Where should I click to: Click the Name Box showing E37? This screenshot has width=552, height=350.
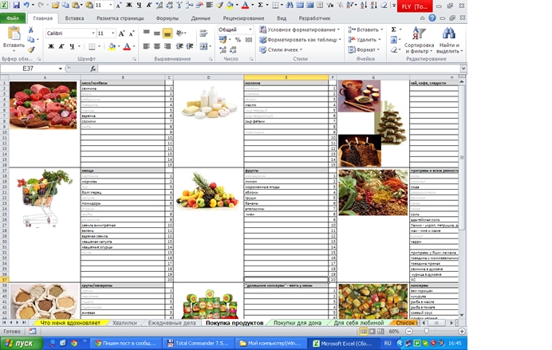click(32, 69)
